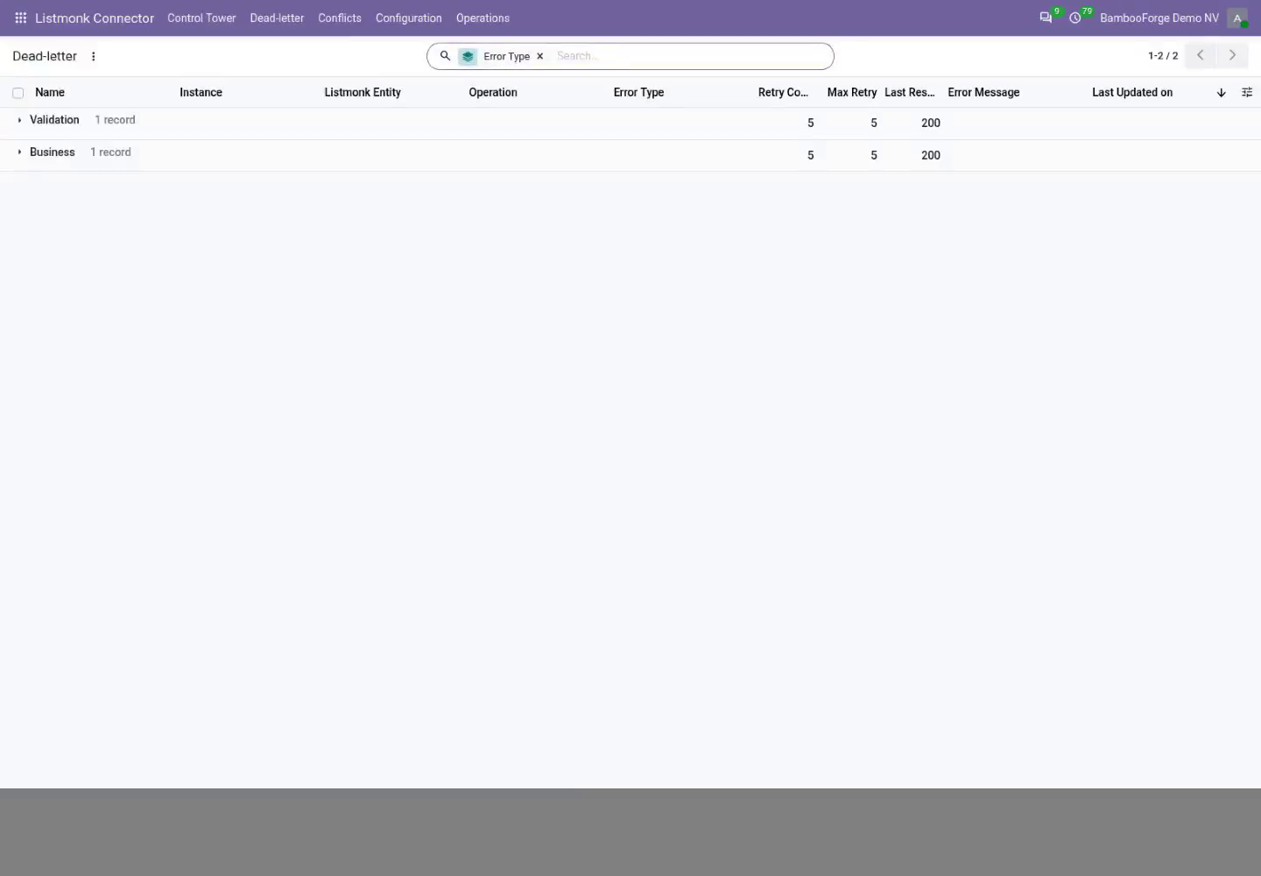This screenshot has width=1261, height=876.
Task: Sort by the Listmonk Entity column
Action: point(363,92)
